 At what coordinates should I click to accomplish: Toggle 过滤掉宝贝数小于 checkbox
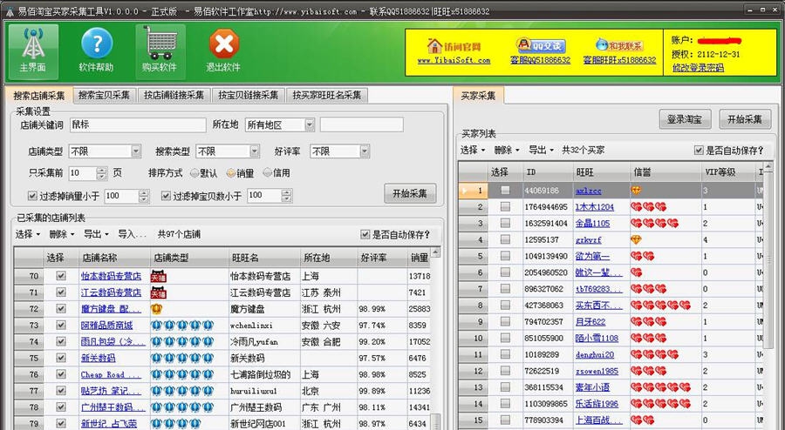click(x=166, y=196)
